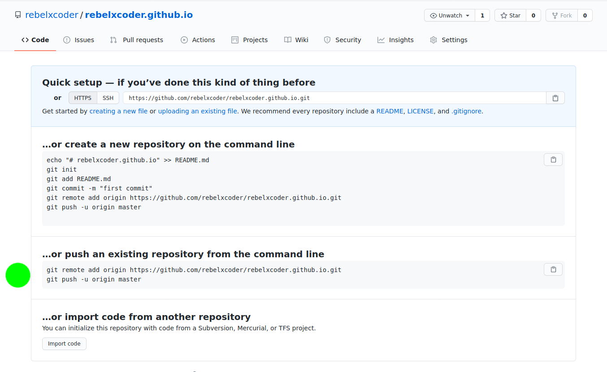Viewport: 607px width, 372px height.
Task: Go to the Pull requests tab
Action: point(137,40)
